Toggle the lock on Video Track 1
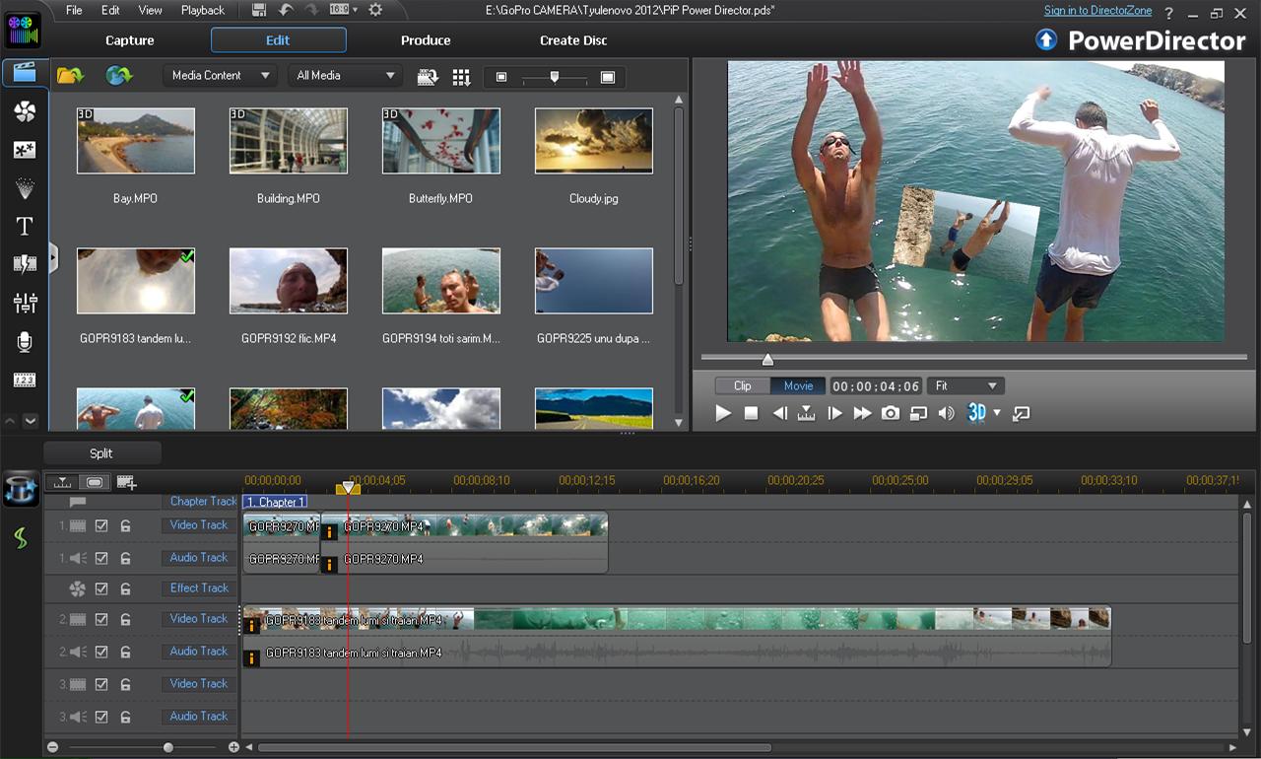1261x759 pixels. click(x=125, y=526)
